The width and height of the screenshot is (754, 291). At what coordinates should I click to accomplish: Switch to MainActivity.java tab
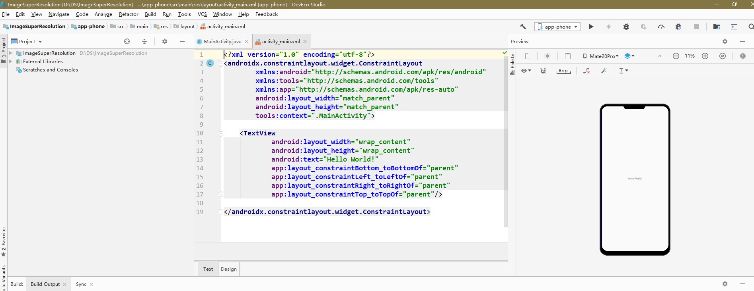pos(222,41)
